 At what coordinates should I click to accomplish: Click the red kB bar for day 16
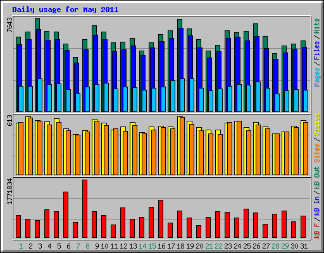(x=161, y=219)
